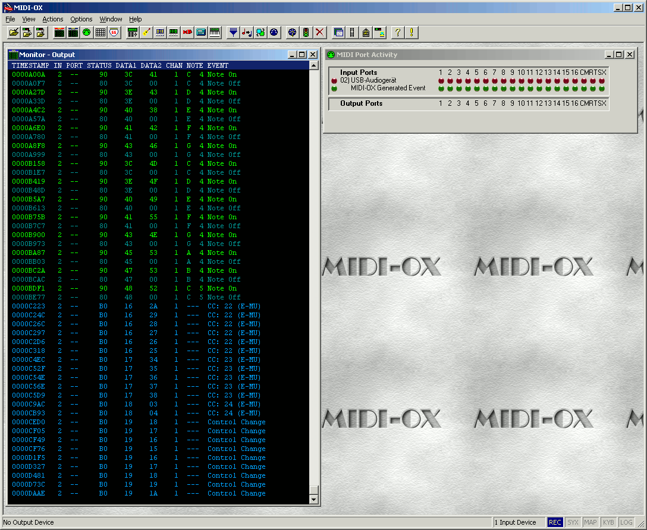647x530 pixels.
Task: Click the blue funnel filter icon
Action: click(x=233, y=33)
